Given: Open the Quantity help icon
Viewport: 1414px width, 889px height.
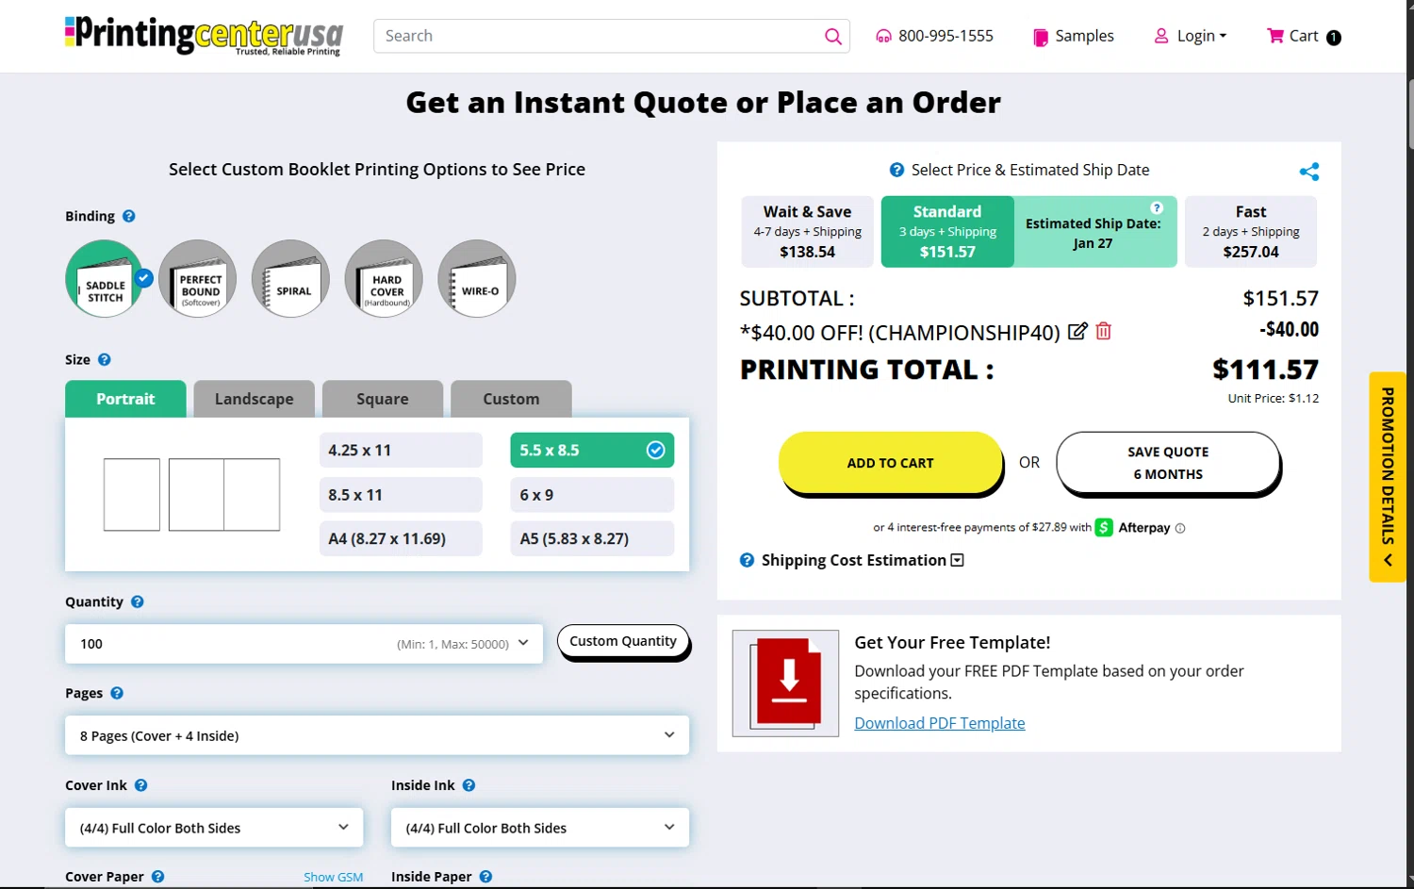Looking at the screenshot, I should coord(138,601).
